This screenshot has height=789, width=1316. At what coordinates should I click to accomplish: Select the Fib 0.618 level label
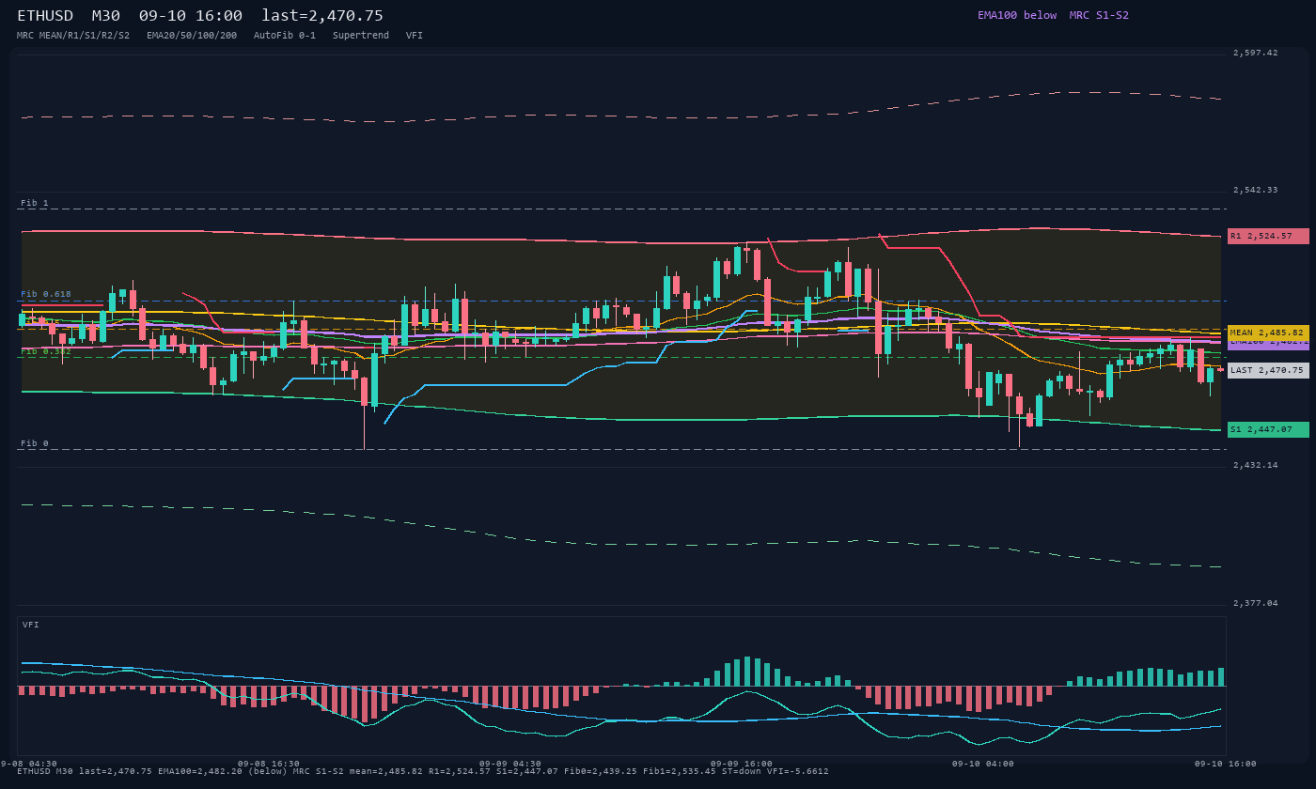46,294
